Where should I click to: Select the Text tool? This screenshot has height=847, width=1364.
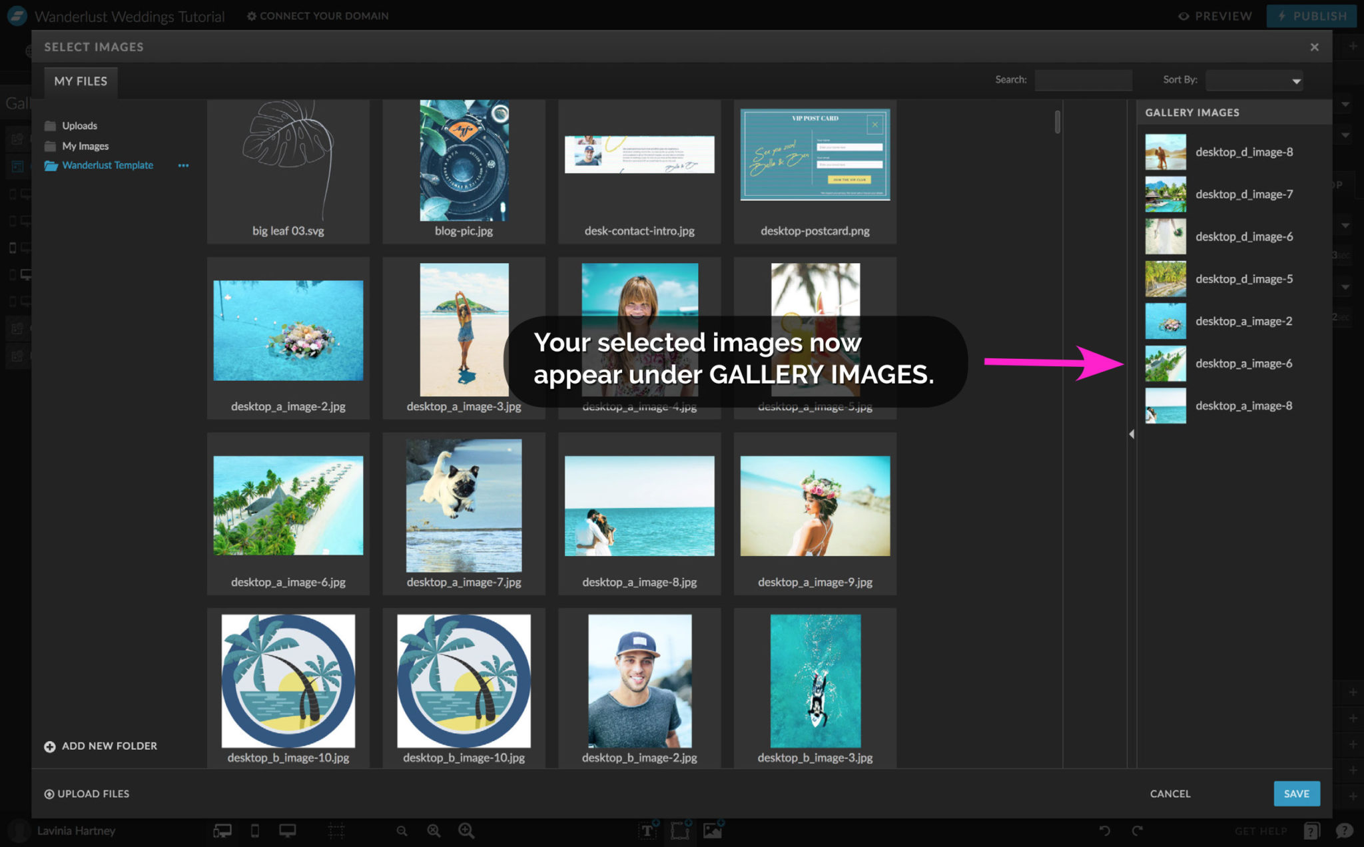pos(647,830)
